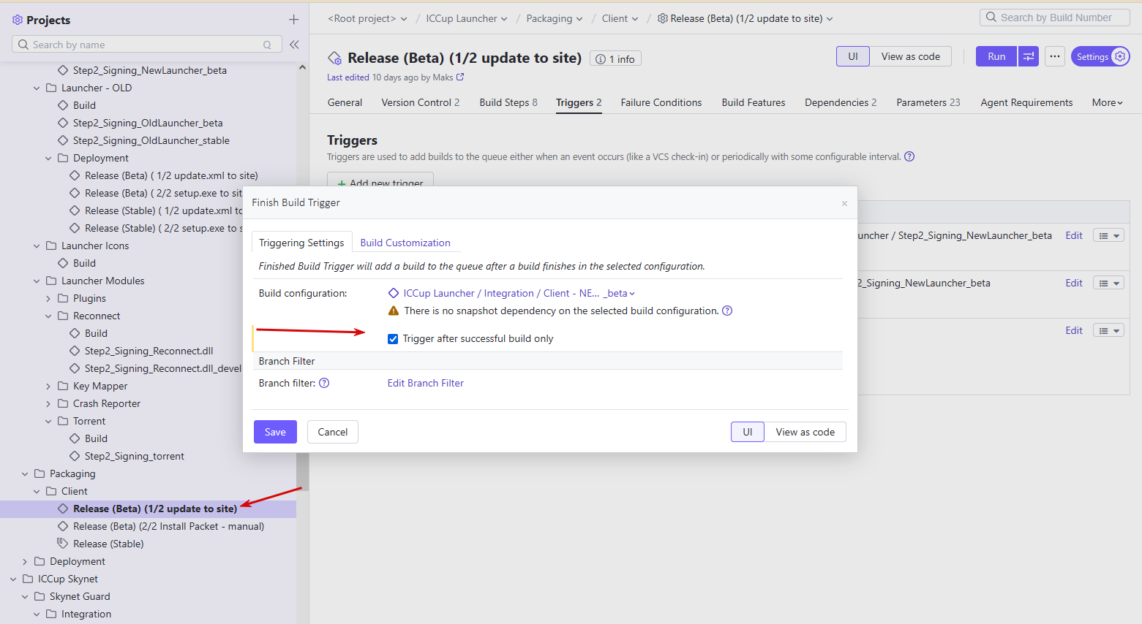Select UI mode in the dialog footer

pyautogui.click(x=748, y=432)
